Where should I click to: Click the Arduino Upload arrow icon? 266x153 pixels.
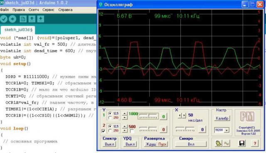click(x=12, y=19)
